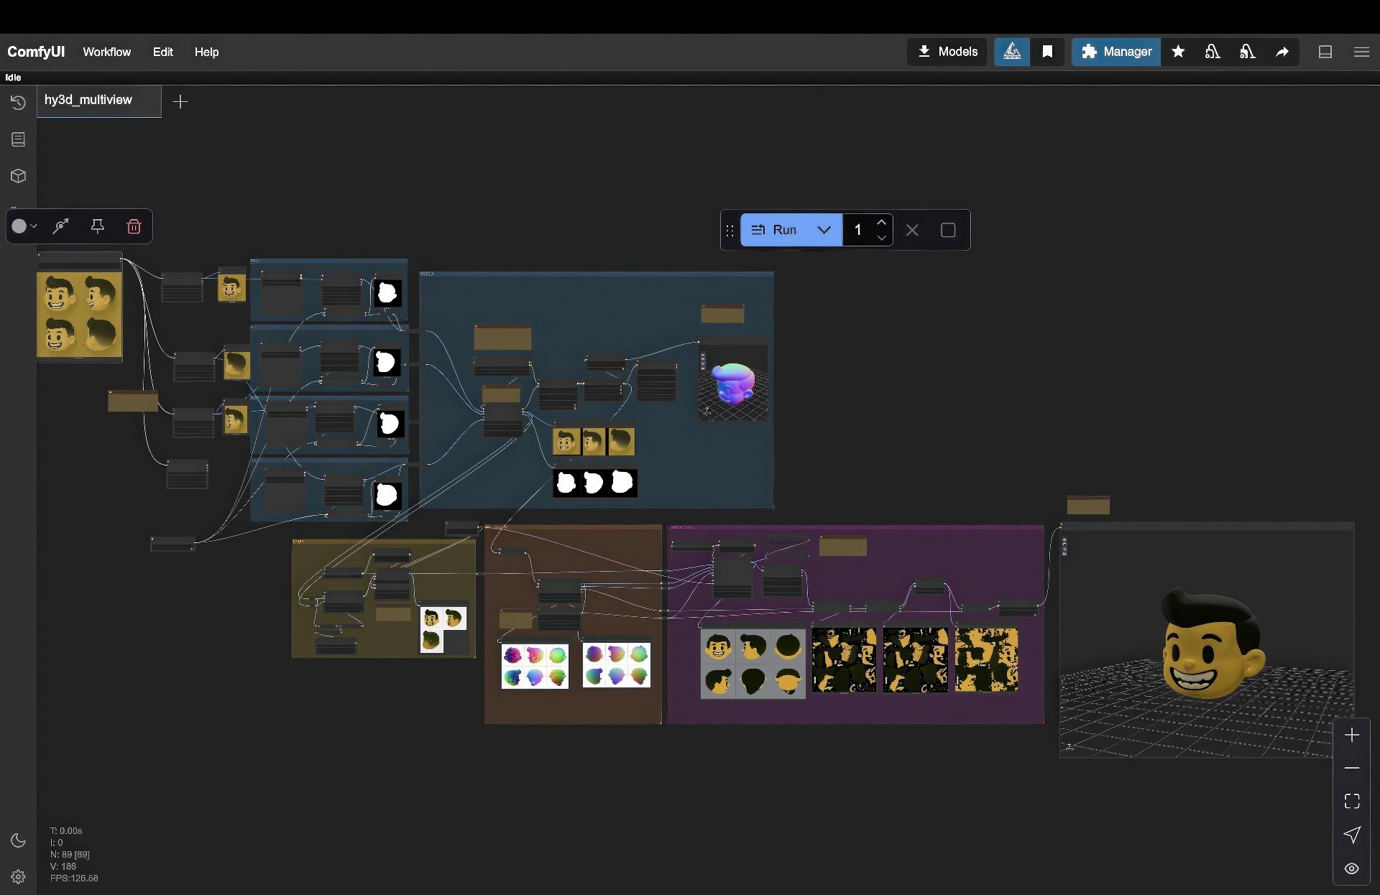Switch to the hy3d_multiview tab

(x=88, y=100)
